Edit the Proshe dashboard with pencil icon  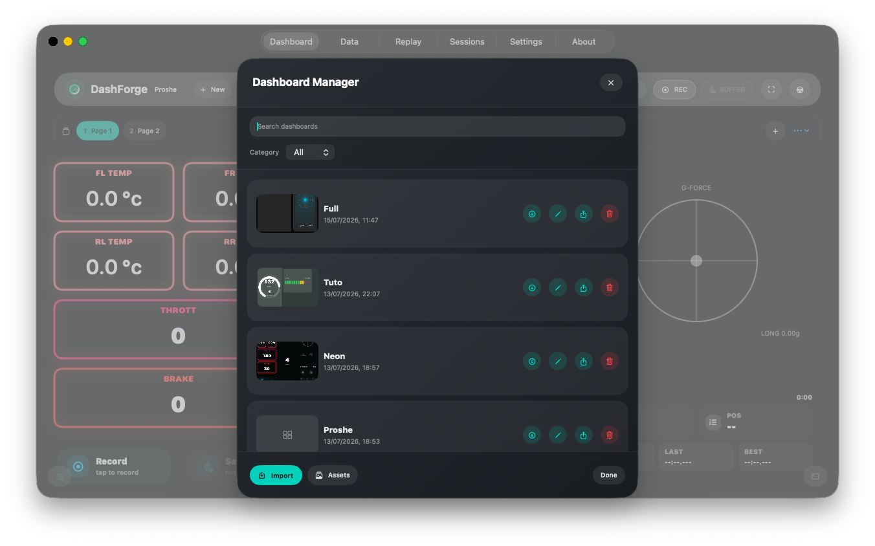pos(558,435)
